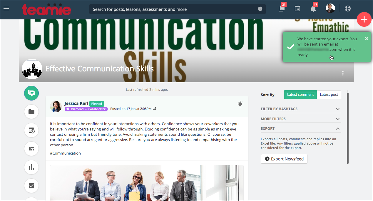The width and height of the screenshot is (373, 201).
Task: Open the materials folder sidebar icon
Action: (x=31, y=112)
